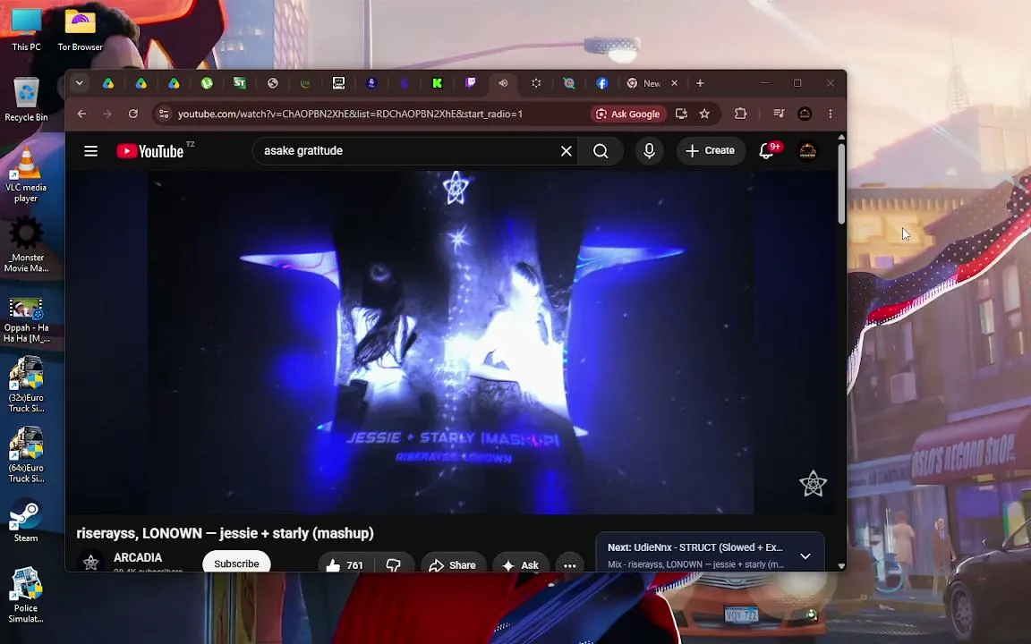Reload the YouTube page
The image size is (1031, 644).
coord(132,114)
